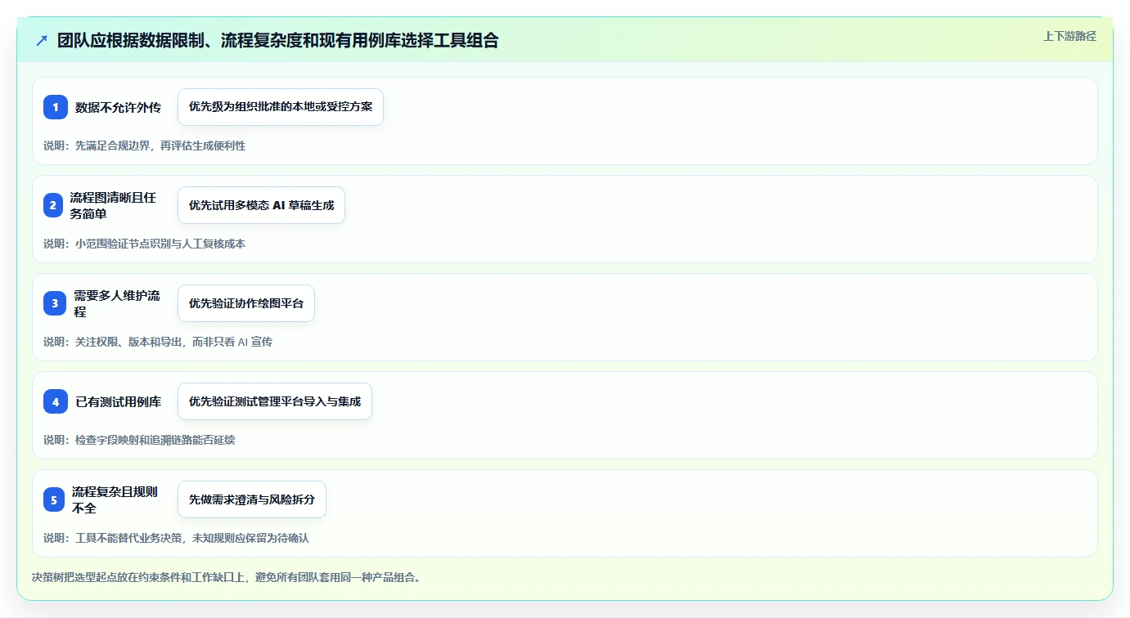The height and width of the screenshot is (618, 1130).
Task: Click the 数据不允许外传 condition label
Action: (x=118, y=107)
